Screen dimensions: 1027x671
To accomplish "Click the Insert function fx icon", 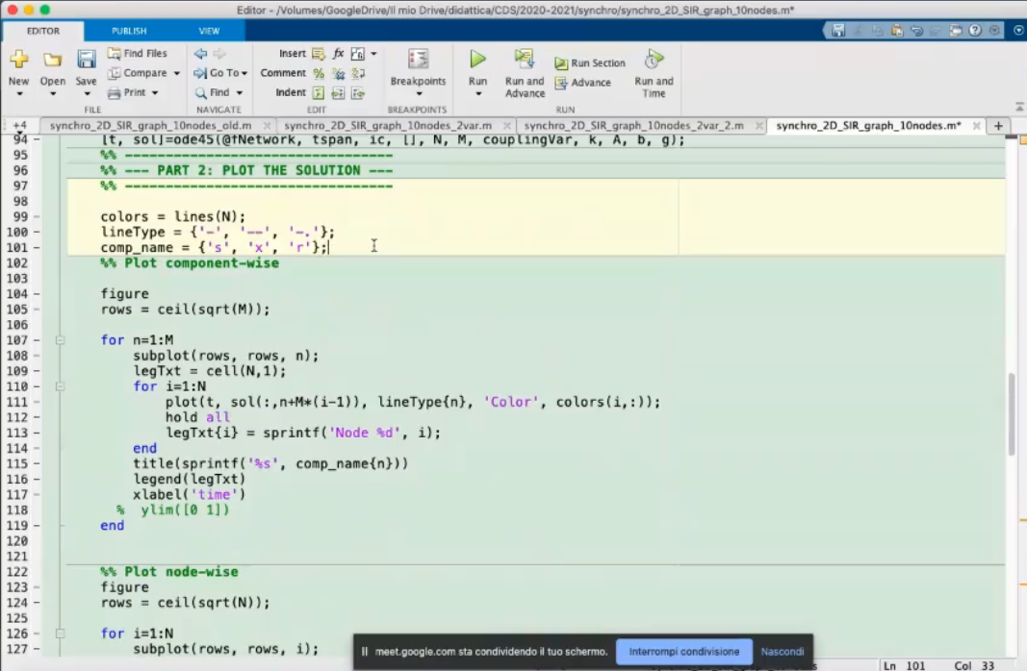I will (x=338, y=54).
